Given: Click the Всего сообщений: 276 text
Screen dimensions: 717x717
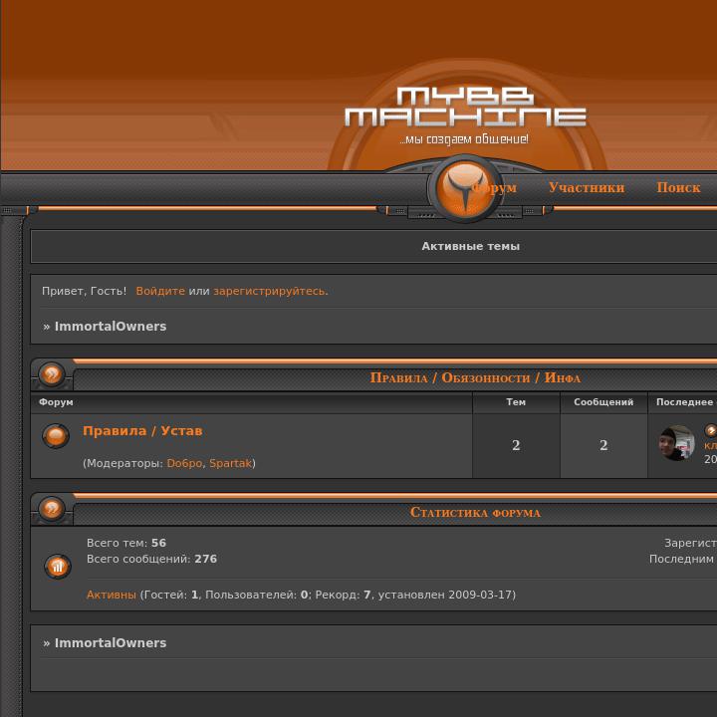Looking at the screenshot, I should (x=151, y=559).
